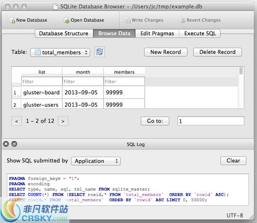
Task: Switch to the Database Structure tab
Action: 64,33
